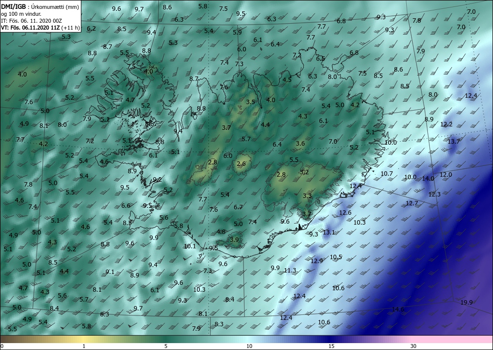The image size is (493, 350).
Task: Click the 13.7 value on the map
Action: 454,142
